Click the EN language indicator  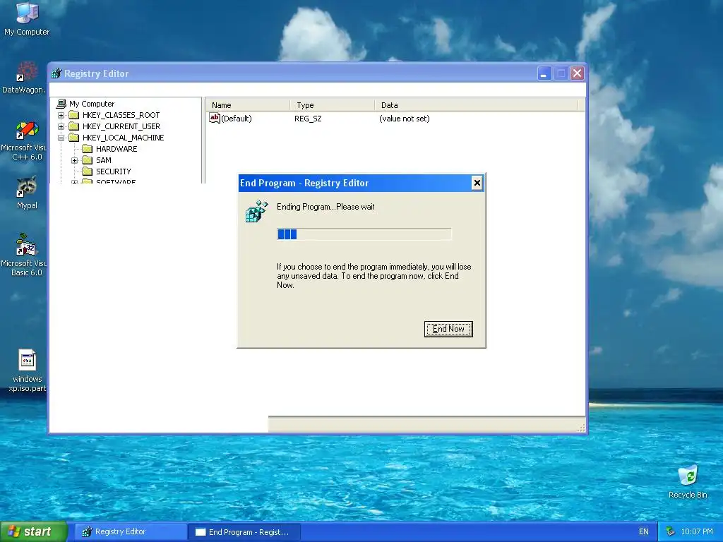coord(644,532)
